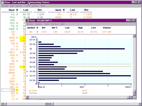The width and height of the screenshot is (142, 106).
Task: Select CHV ticker row
Action: [12, 23]
